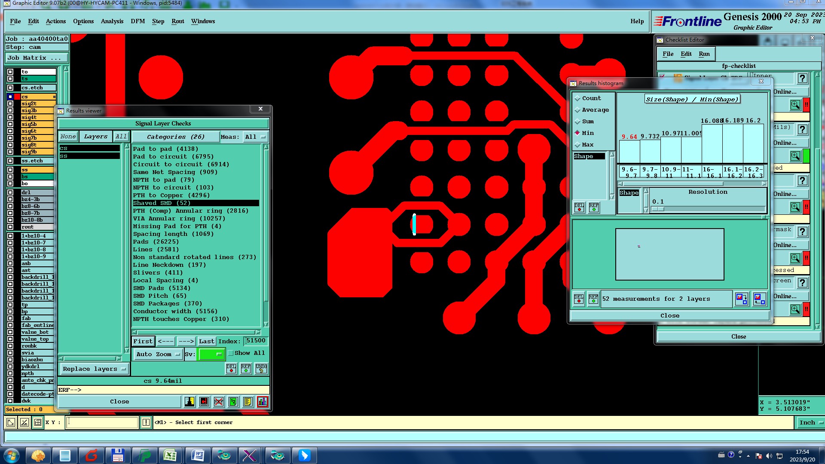Open the DFM menu
The width and height of the screenshot is (825, 464).
137,21
